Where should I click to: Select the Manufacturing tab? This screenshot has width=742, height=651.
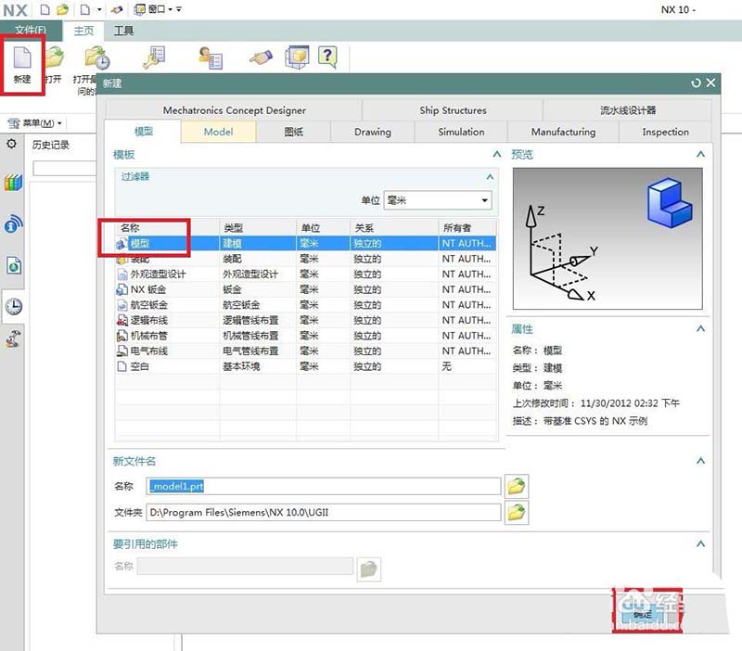[563, 132]
